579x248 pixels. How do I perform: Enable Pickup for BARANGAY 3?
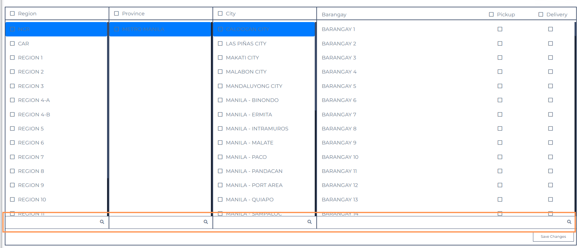point(500,58)
